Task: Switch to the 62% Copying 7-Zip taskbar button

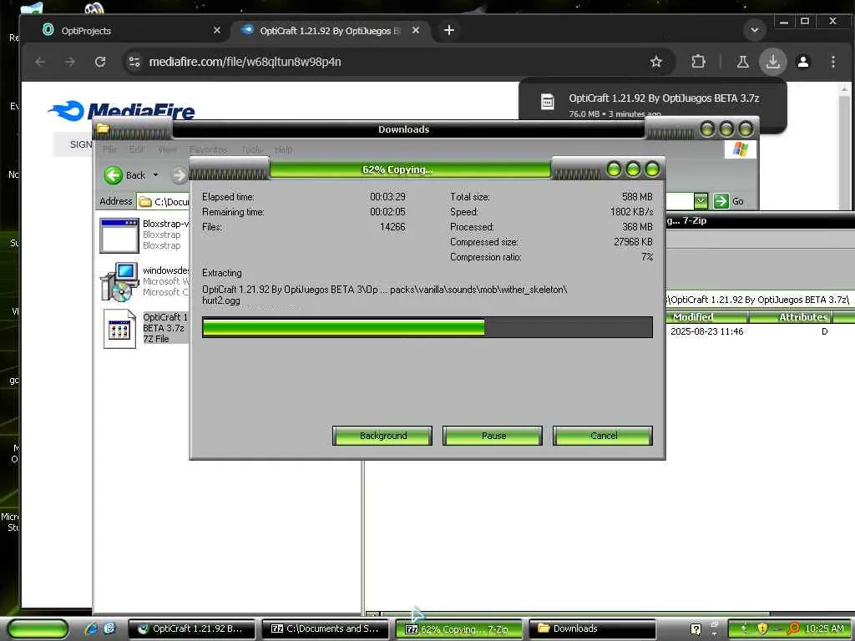Action: click(459, 629)
